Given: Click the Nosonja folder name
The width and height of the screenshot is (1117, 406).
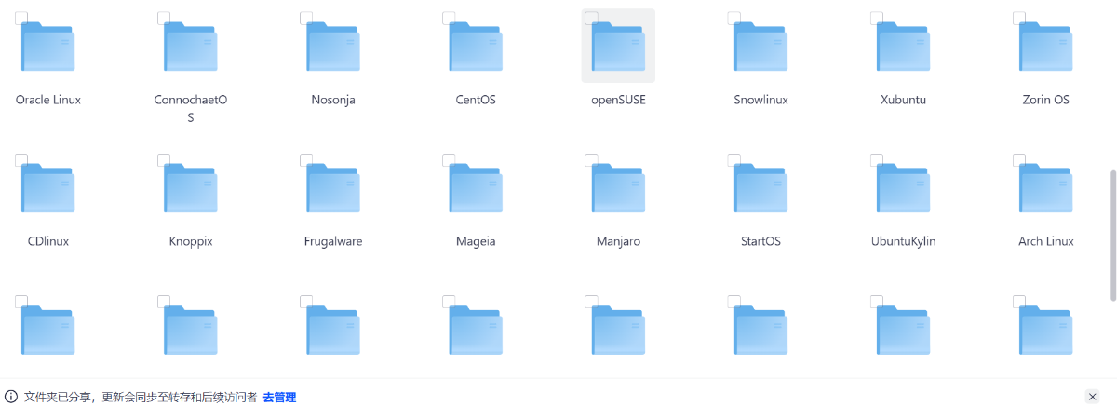Looking at the screenshot, I should (x=333, y=100).
